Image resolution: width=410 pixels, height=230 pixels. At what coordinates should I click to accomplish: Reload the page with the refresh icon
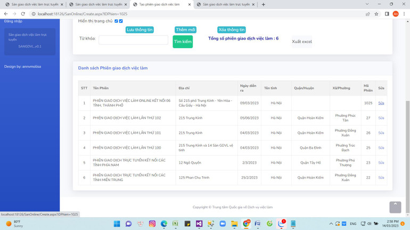(x=23, y=14)
